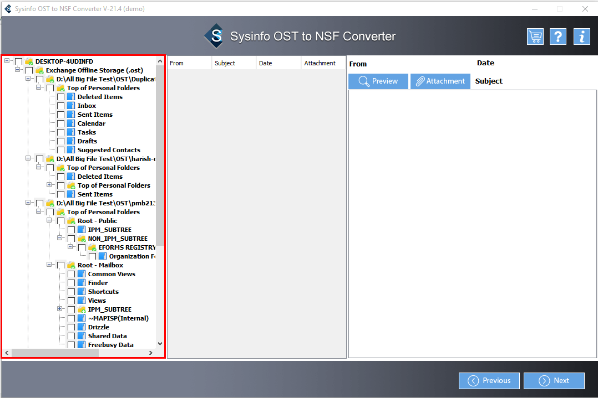
Task: Collapse the NON_IPM_SUBTREE node
Action: [59, 238]
